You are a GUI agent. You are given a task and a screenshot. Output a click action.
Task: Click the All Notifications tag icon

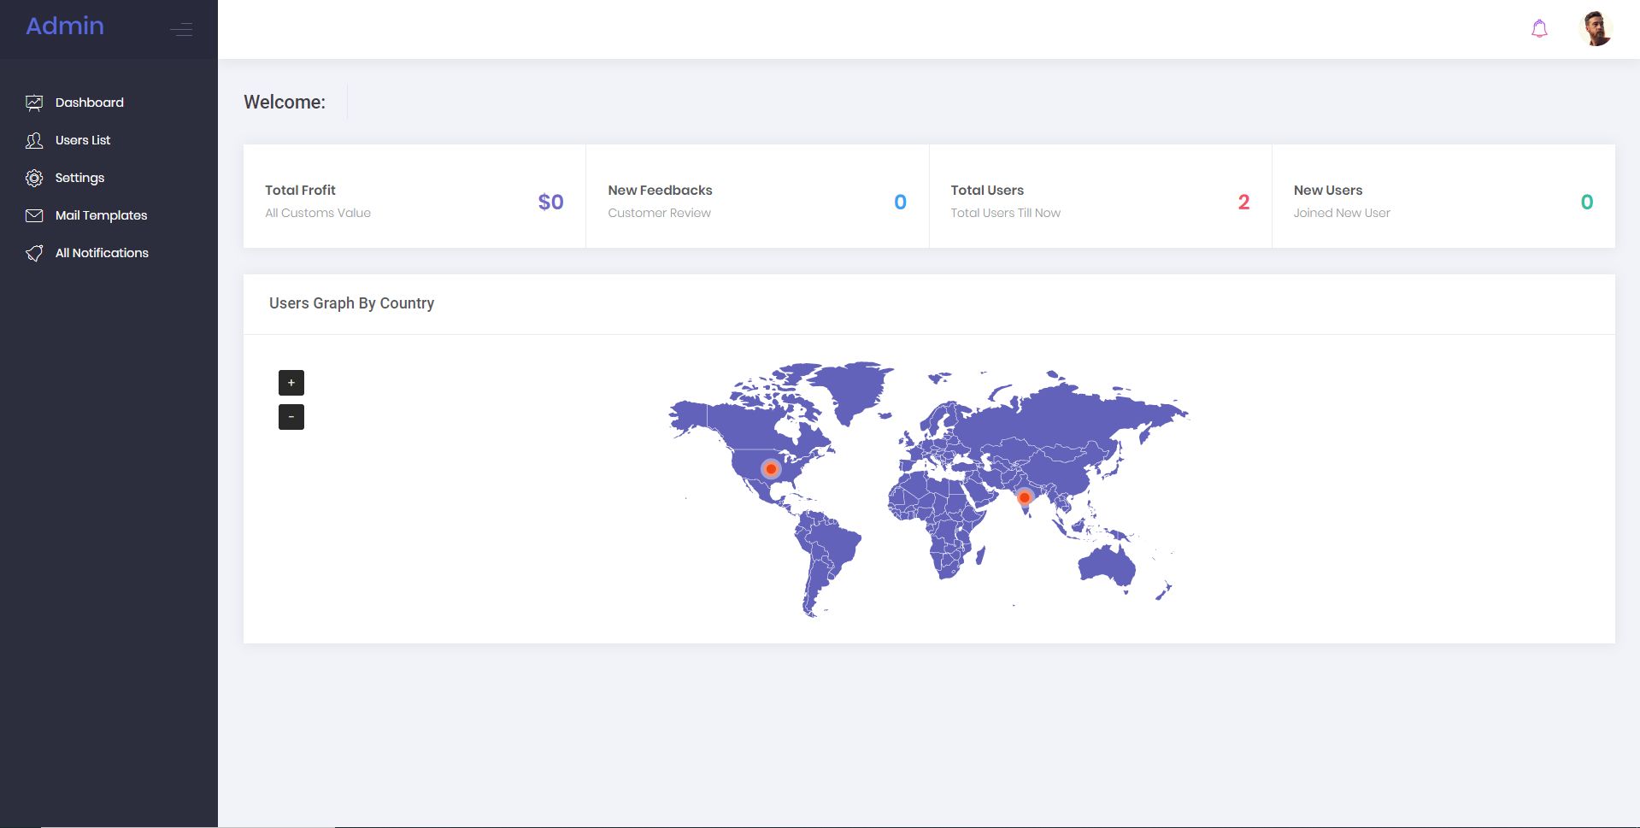point(34,253)
